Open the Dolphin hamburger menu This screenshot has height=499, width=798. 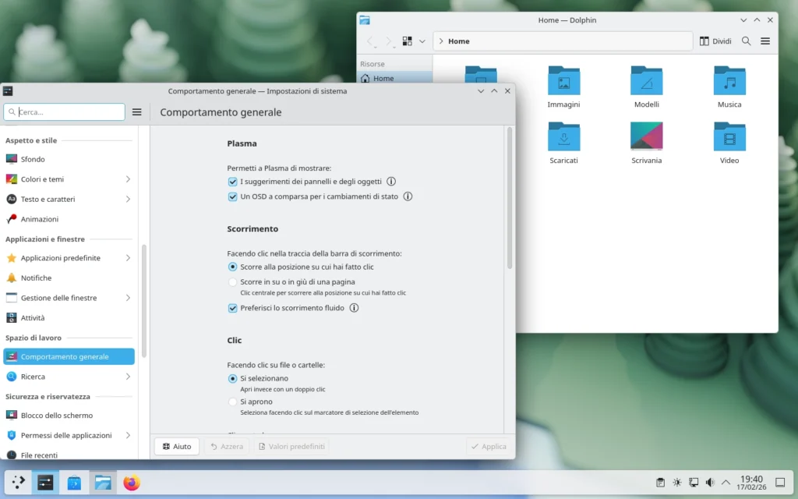(766, 41)
